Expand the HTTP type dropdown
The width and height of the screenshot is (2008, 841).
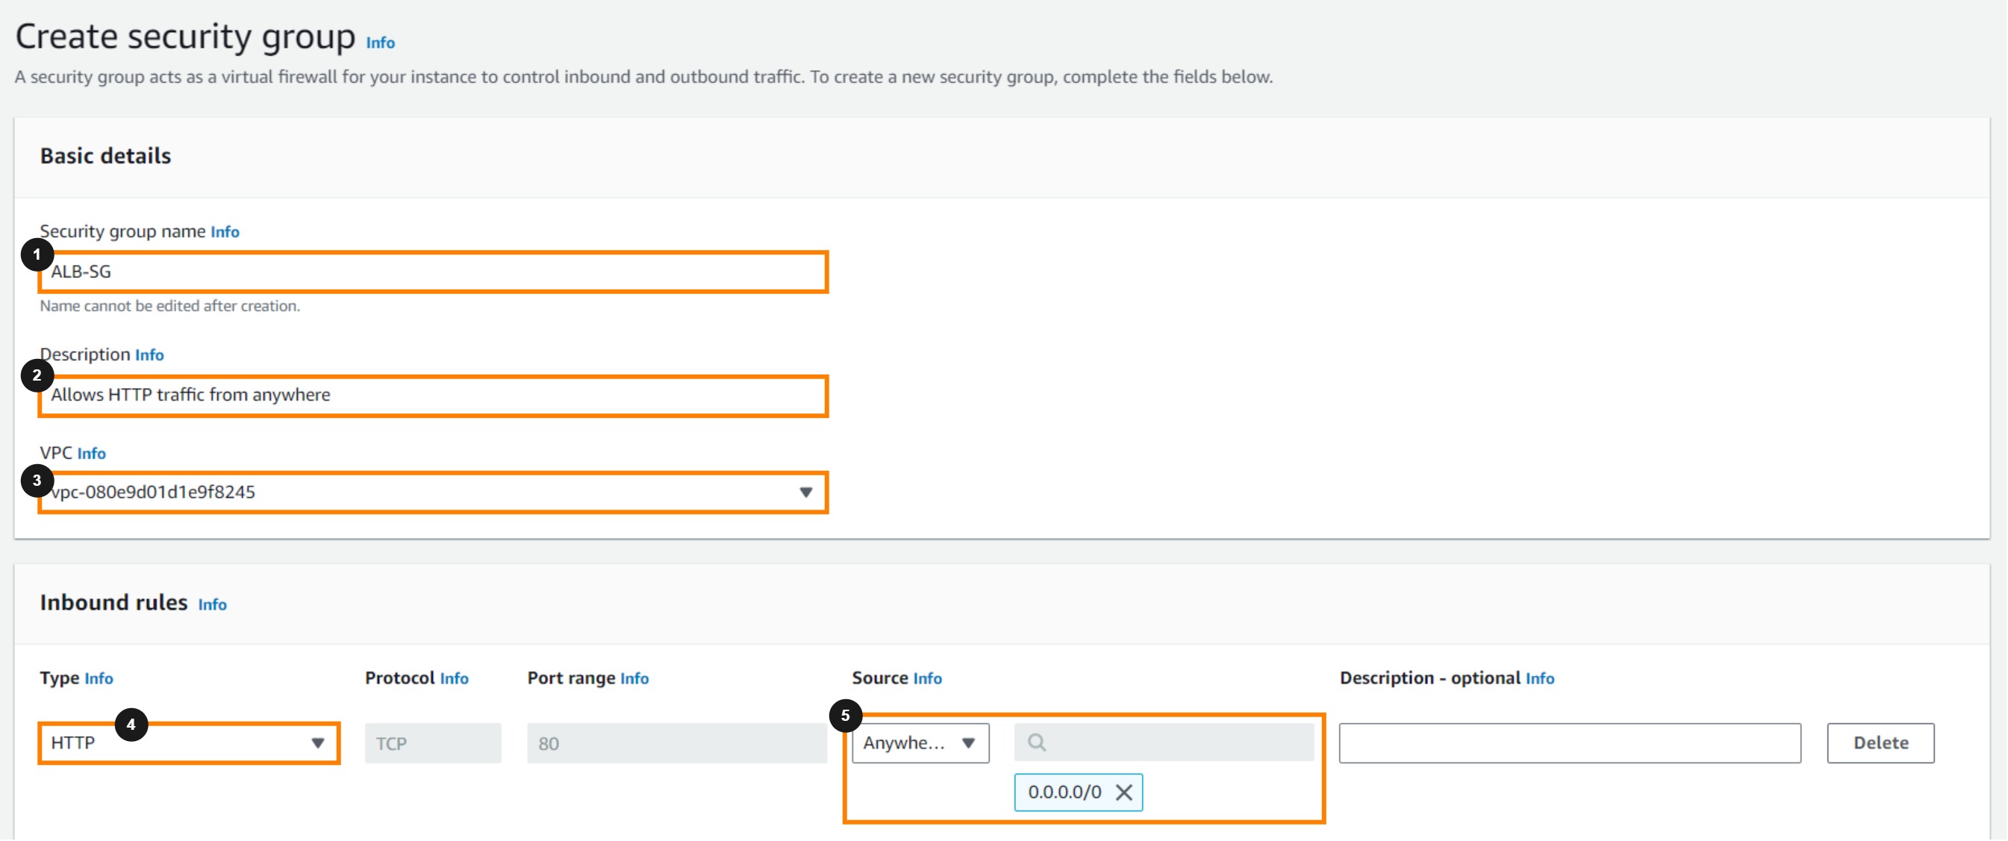click(317, 742)
